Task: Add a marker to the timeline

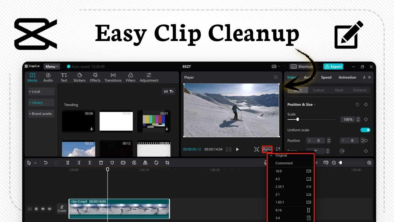Action: 112,162
